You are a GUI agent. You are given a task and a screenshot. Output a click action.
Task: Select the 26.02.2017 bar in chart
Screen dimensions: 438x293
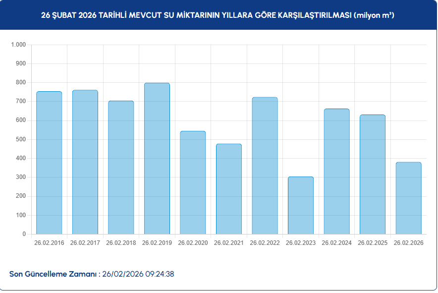tap(85, 162)
